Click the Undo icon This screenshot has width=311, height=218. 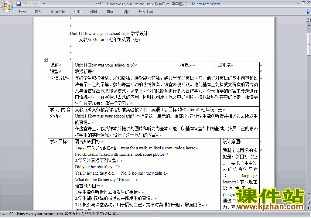click(x=25, y=4)
